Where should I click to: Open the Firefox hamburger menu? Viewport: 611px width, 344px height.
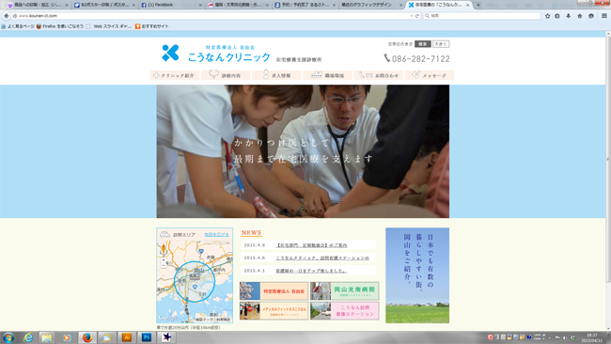604,16
